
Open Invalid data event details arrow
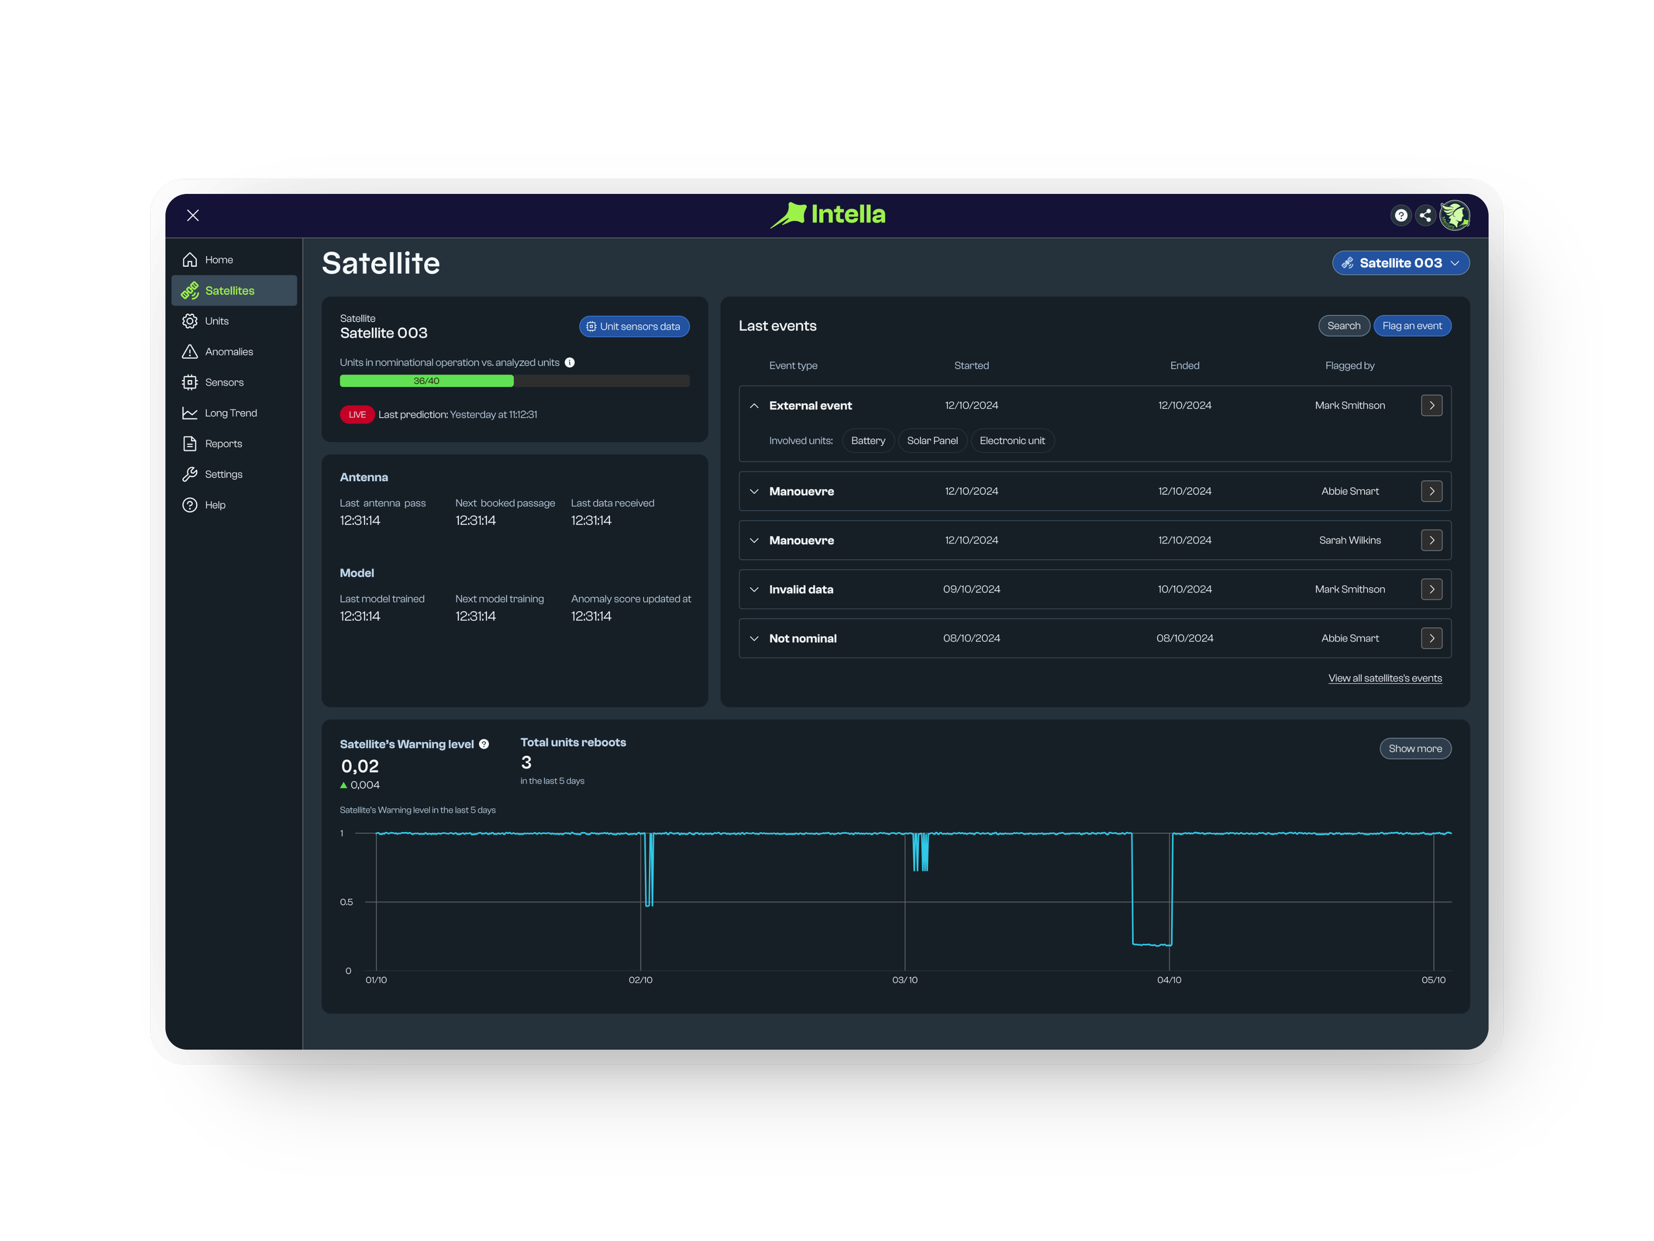coord(1431,590)
